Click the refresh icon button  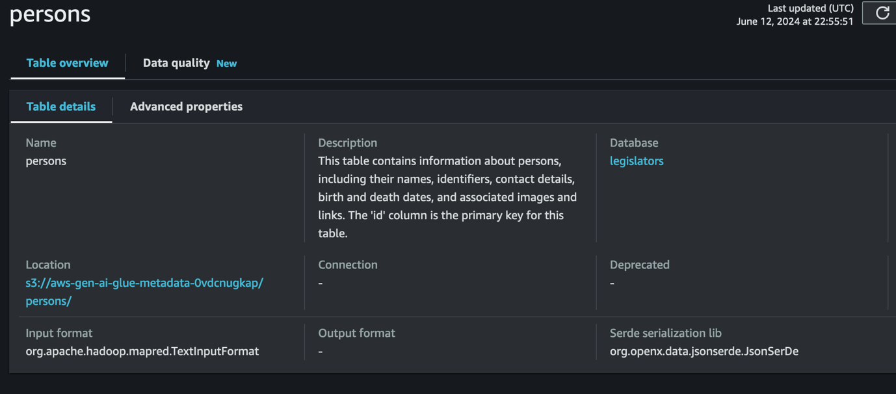tap(882, 13)
